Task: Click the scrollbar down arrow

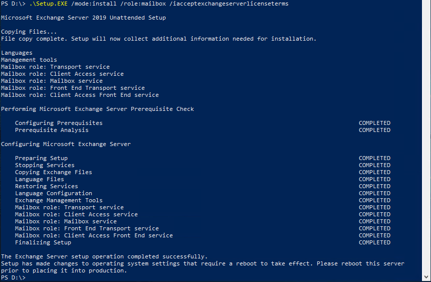Action: (426, 277)
